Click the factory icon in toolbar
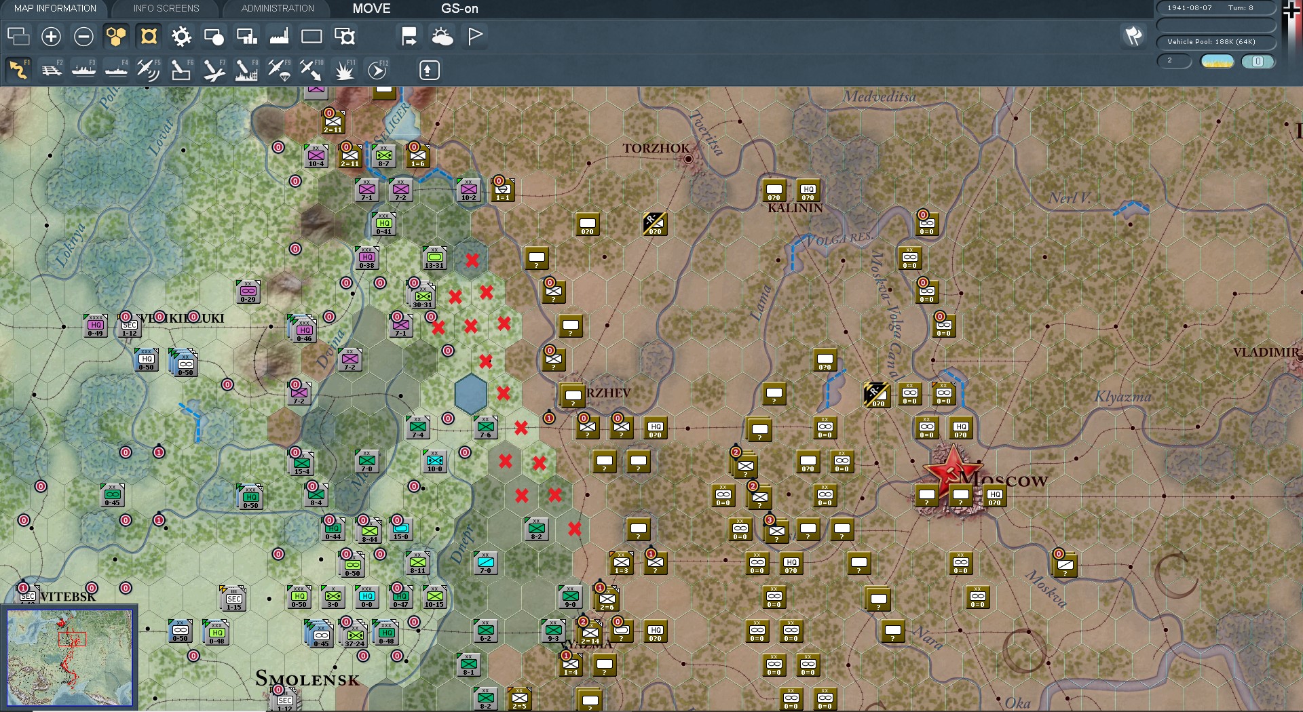The image size is (1303, 712). [x=279, y=37]
